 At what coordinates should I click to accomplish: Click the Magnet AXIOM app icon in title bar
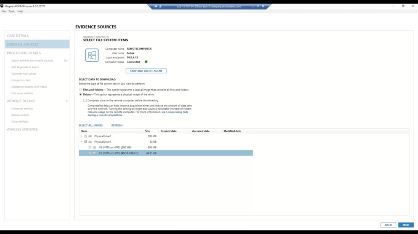(2, 6)
